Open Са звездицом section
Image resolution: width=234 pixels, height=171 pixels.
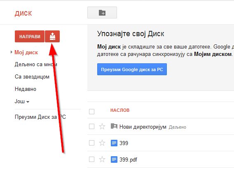pyautogui.click(x=32, y=77)
